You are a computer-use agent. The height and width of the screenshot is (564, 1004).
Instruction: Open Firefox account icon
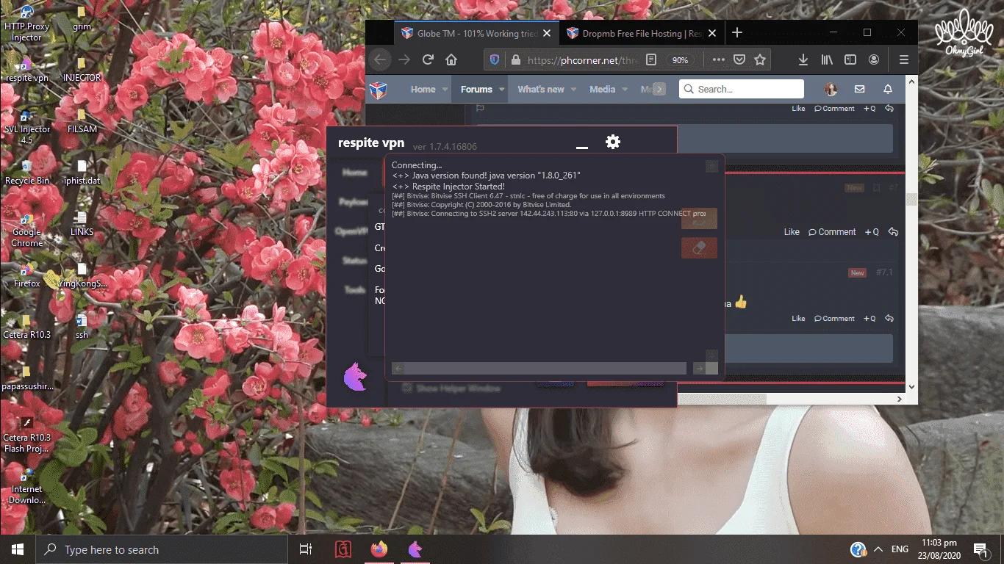874,59
